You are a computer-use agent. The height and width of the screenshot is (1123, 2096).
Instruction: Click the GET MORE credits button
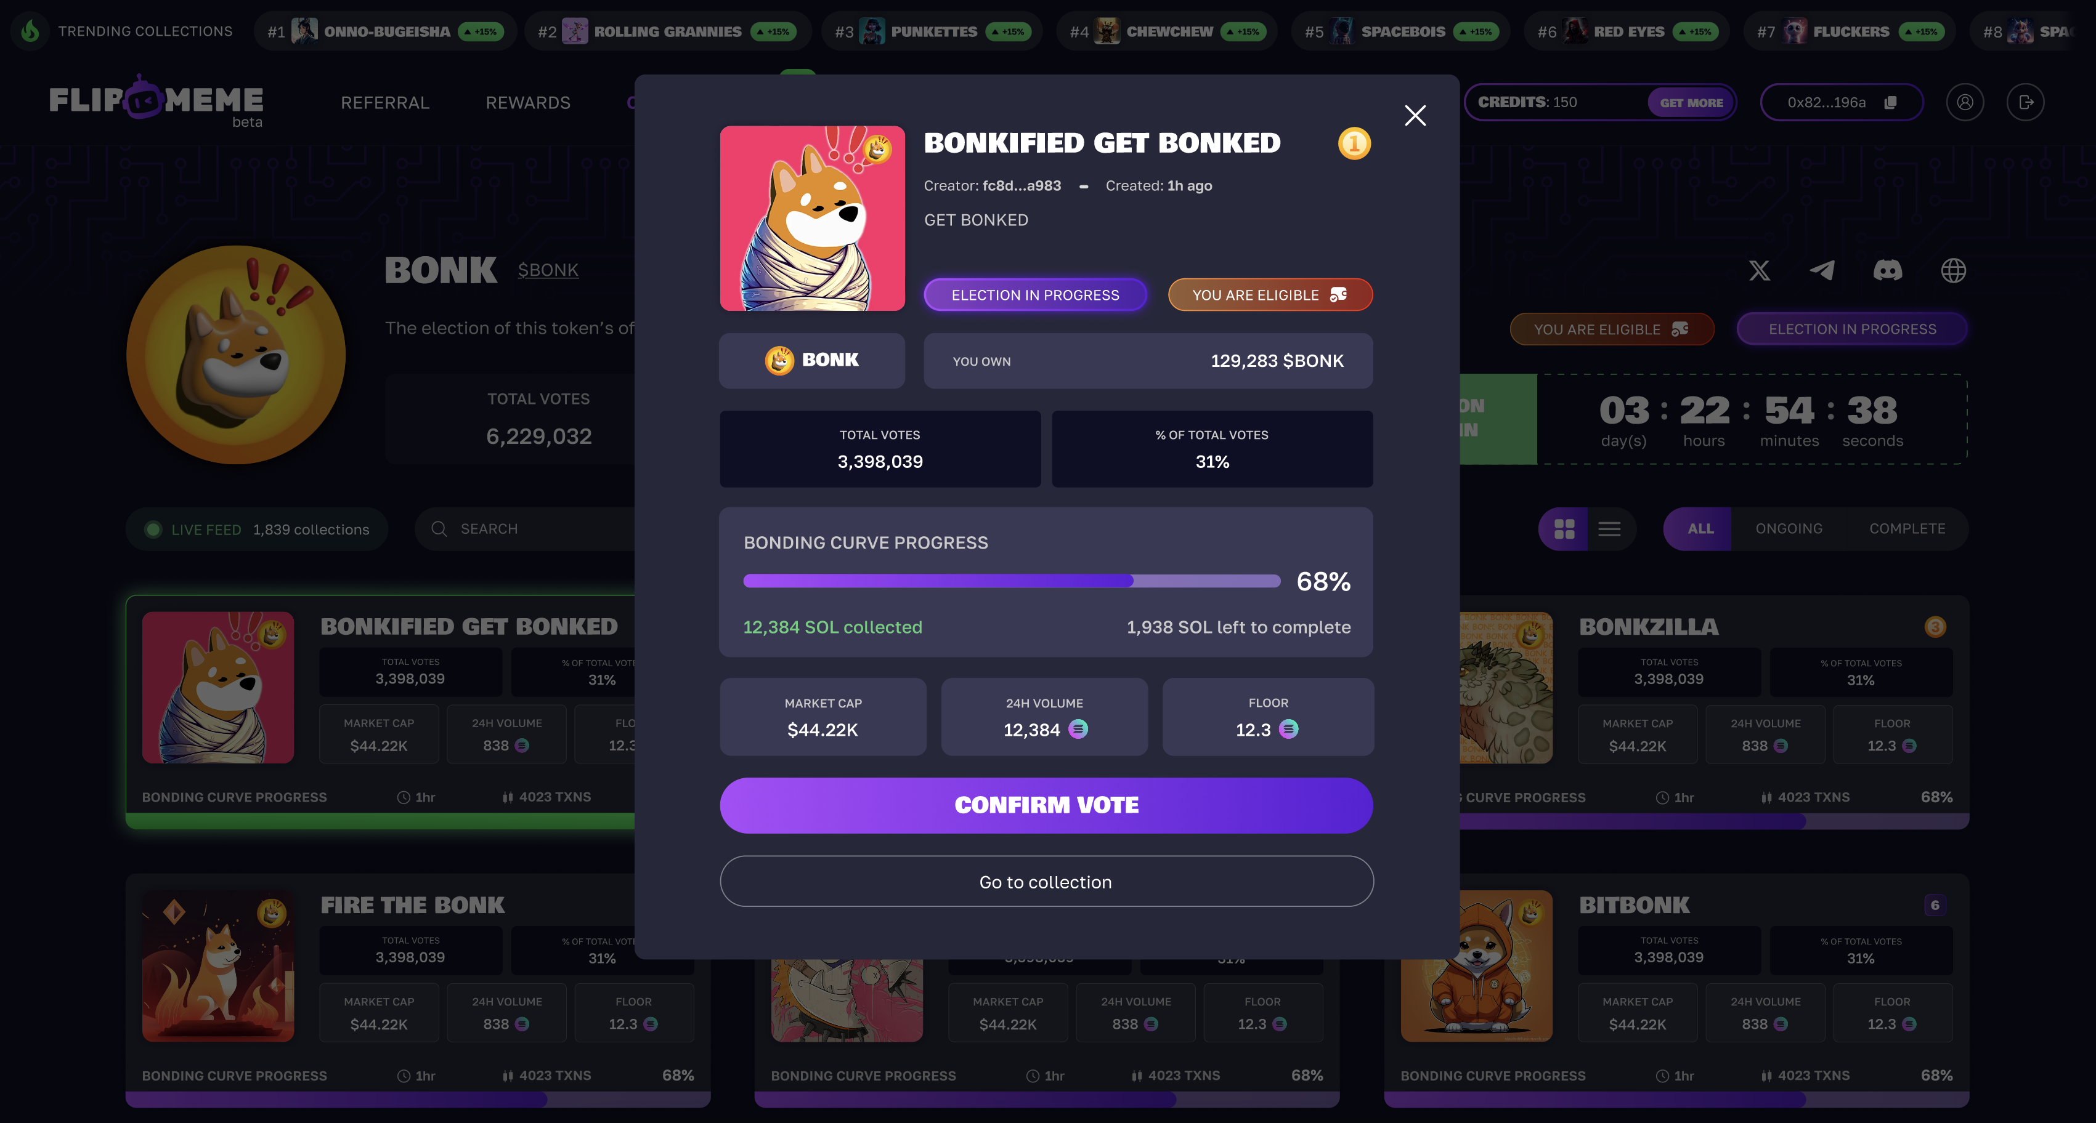1691,102
